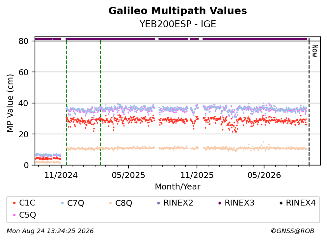327x241 pixels.
Task: Click the RINEX2 legend dot
Action: (x=158, y=203)
